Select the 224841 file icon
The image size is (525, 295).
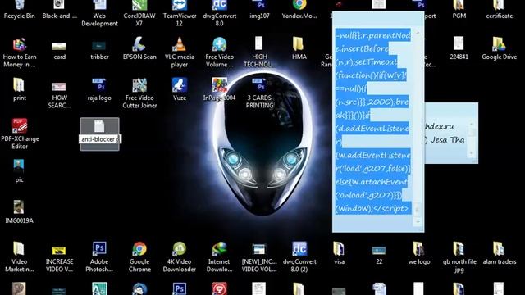pos(459,48)
